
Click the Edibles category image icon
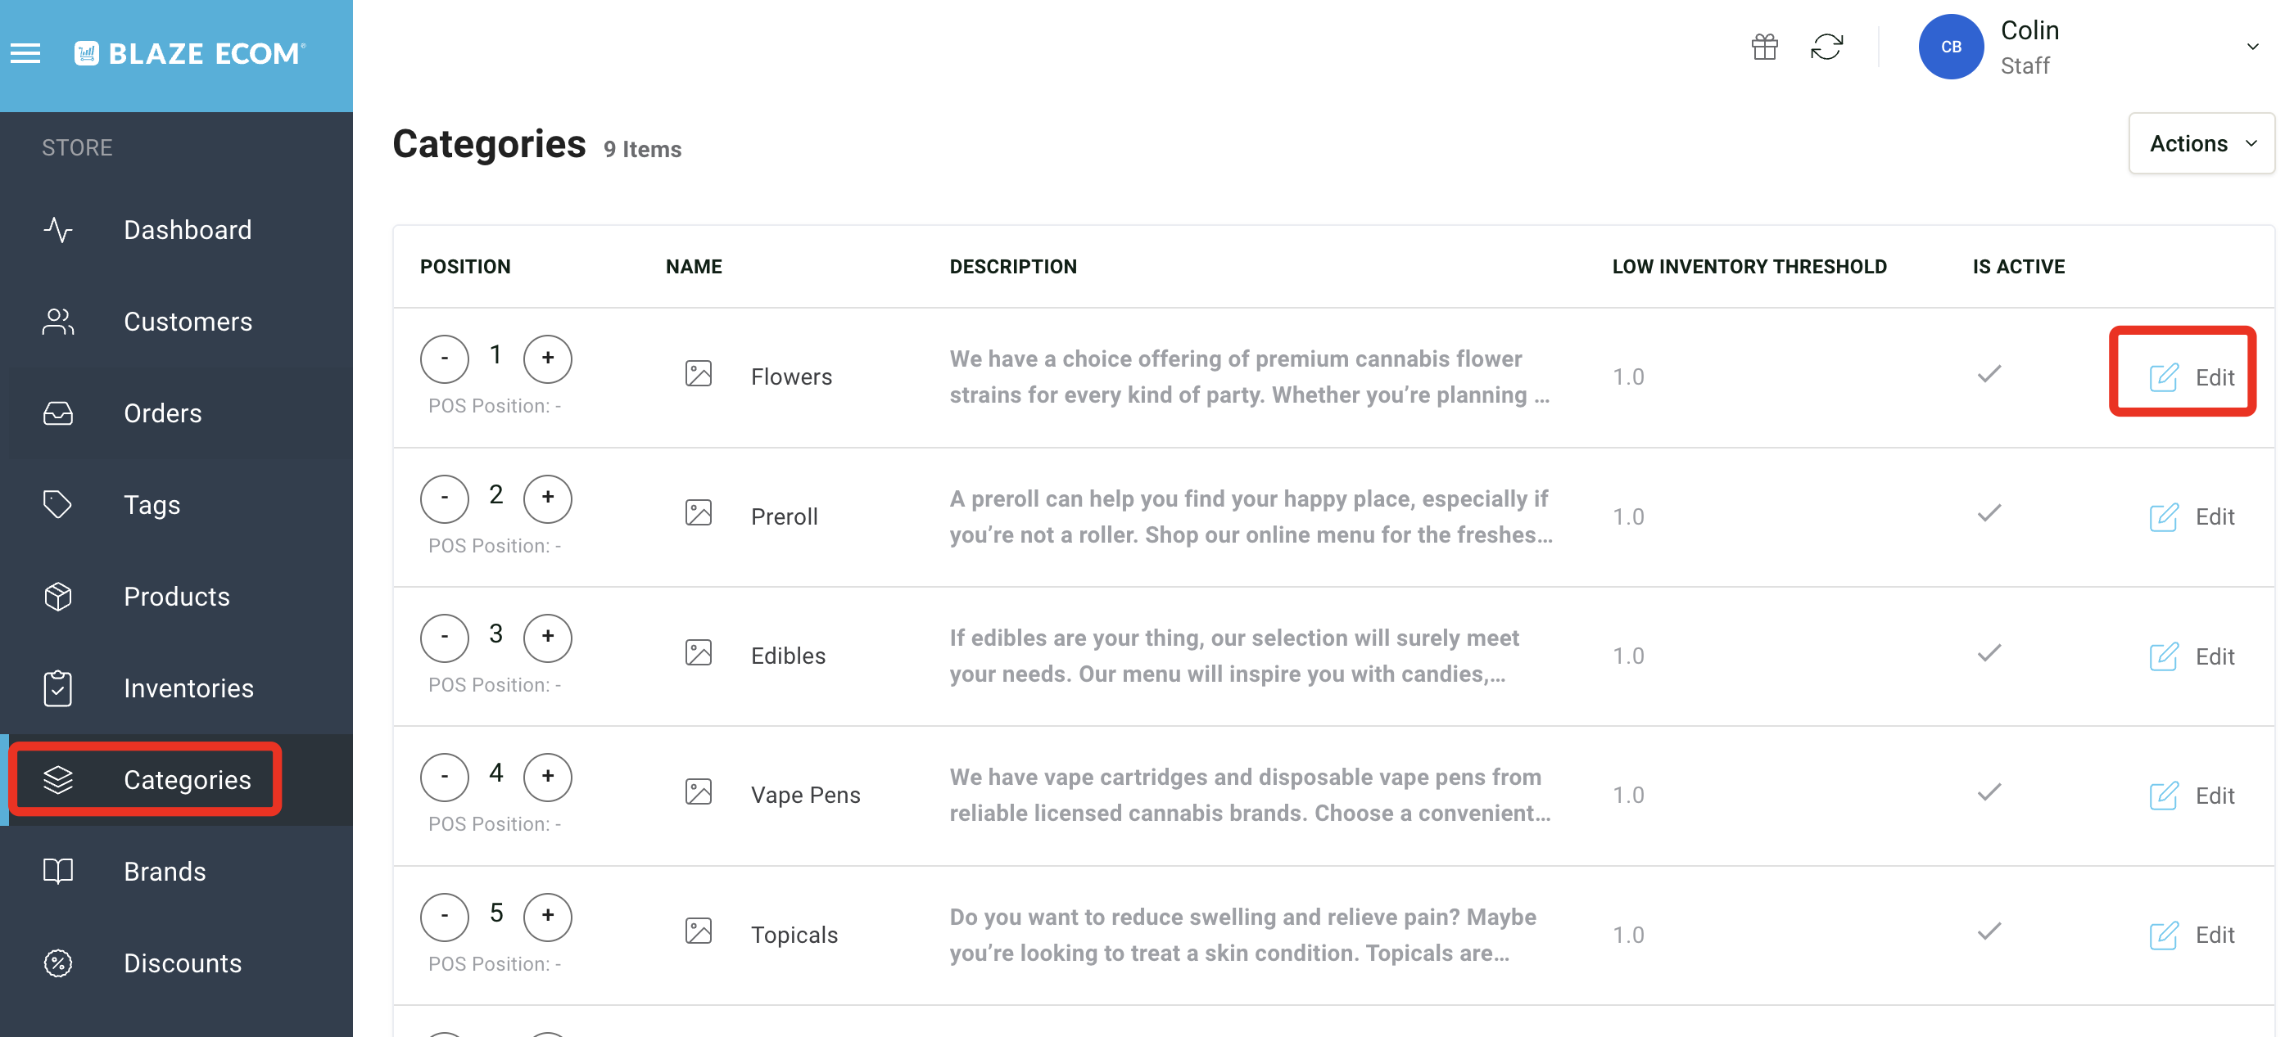click(698, 653)
